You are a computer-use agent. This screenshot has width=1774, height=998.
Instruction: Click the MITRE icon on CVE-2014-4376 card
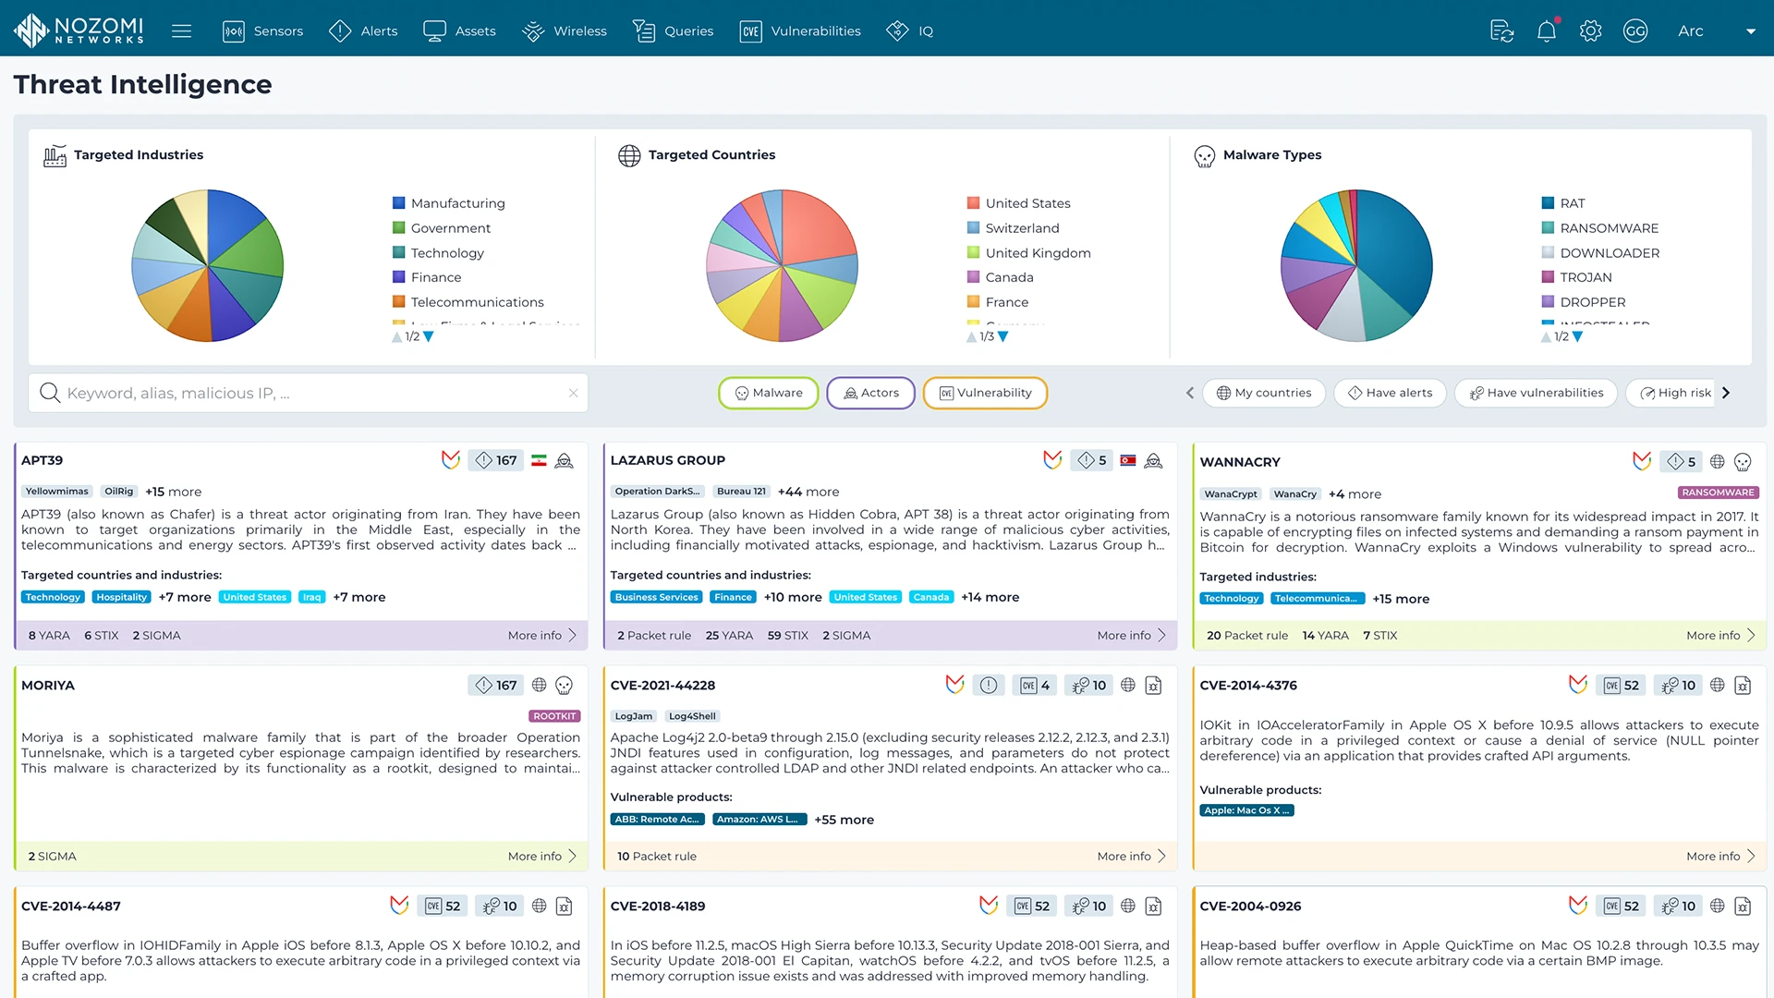pyautogui.click(x=1578, y=685)
